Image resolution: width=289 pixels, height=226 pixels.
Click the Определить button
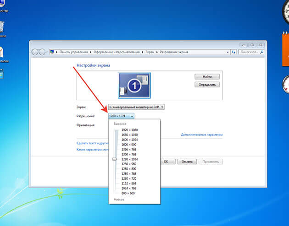click(207, 85)
